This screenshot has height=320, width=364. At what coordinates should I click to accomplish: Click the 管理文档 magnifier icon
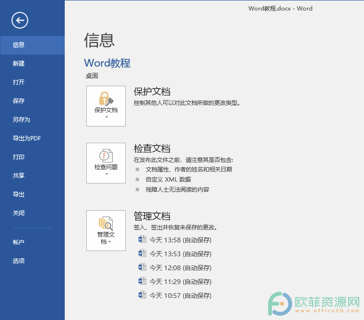(x=106, y=223)
